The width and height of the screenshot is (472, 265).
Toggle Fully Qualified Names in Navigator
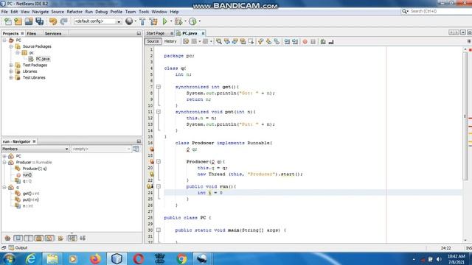coord(60,239)
